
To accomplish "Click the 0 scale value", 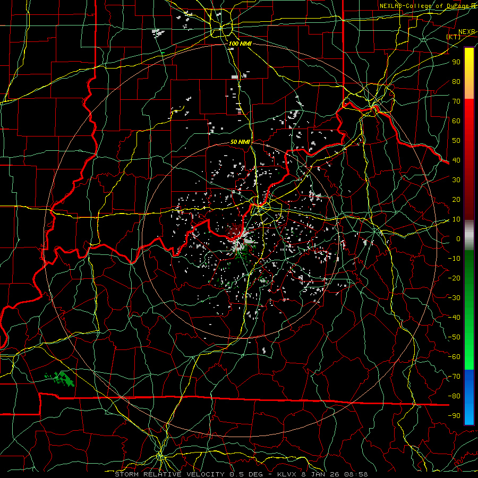I will tap(458, 238).
